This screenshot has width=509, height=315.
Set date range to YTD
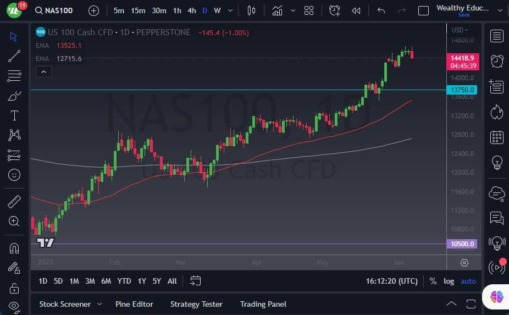click(x=124, y=281)
